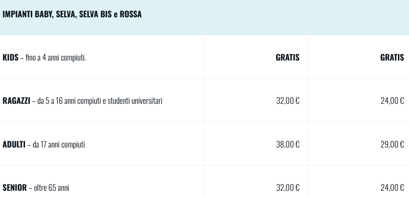
Task: Click the IMPIANTI BABY, SELVA header text
Action: 72,14
